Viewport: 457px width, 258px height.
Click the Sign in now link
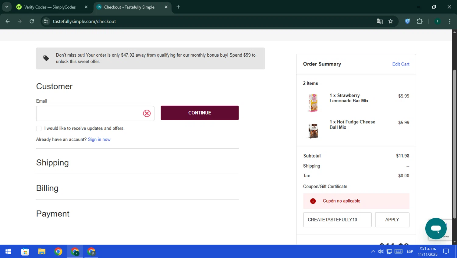(x=99, y=140)
